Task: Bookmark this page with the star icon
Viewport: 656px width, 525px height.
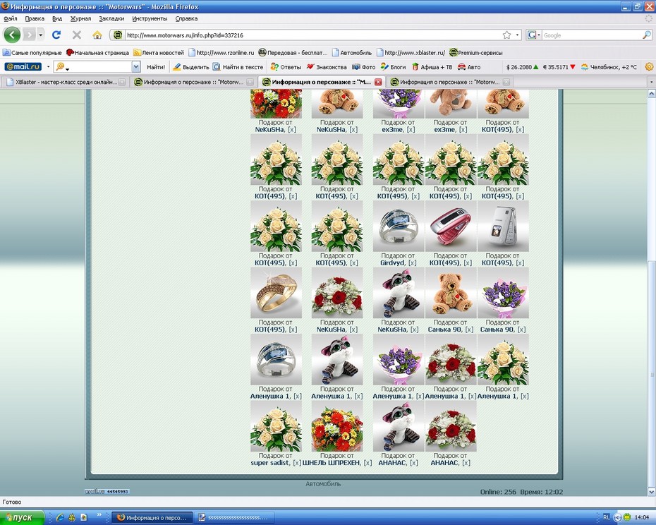Action: (x=506, y=35)
